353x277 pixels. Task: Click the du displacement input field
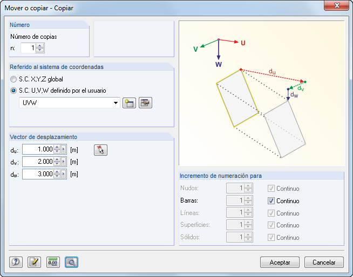(38, 149)
